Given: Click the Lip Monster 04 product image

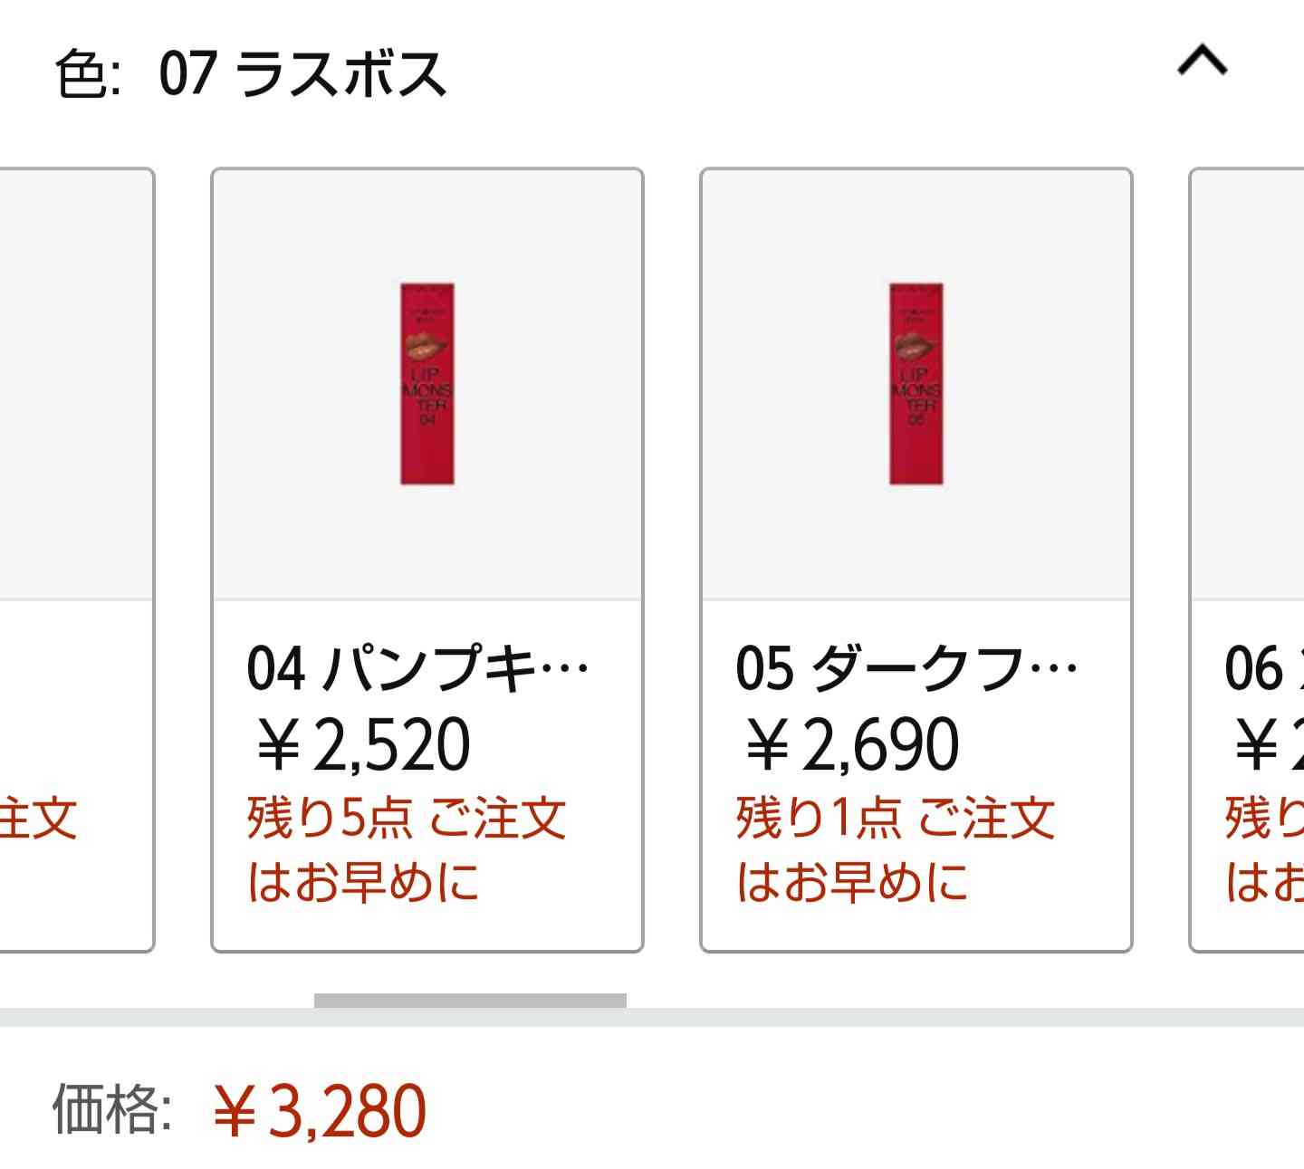Looking at the screenshot, I should [x=426, y=385].
